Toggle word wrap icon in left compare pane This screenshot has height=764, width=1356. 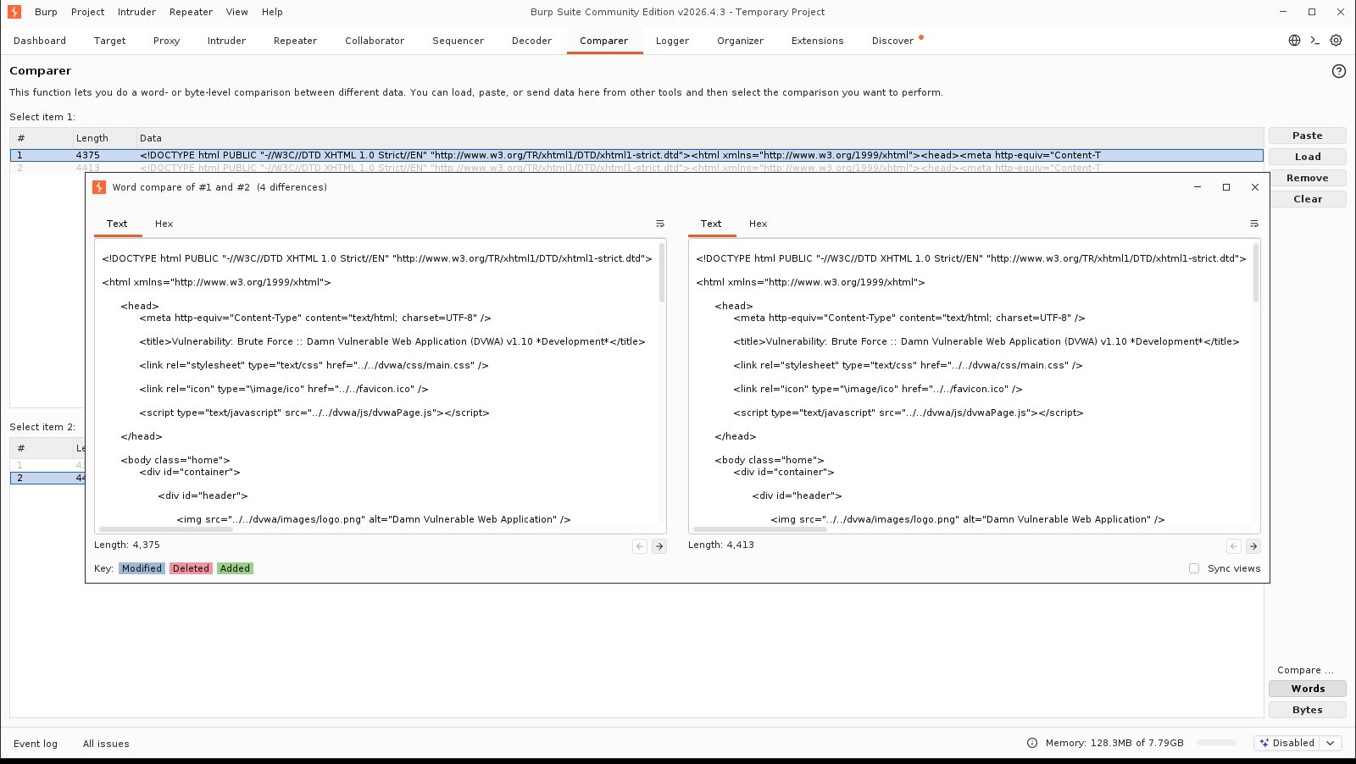tap(660, 224)
